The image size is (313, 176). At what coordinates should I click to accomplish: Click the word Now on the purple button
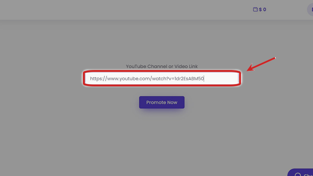pos(172,102)
